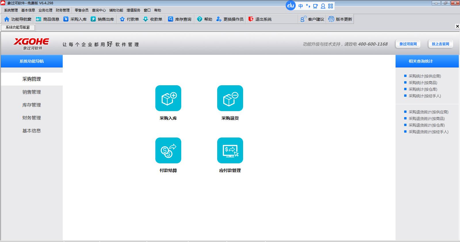This screenshot has height=242, width=460.
Task: Open the 系统管理 menu
Action: (x=11, y=10)
